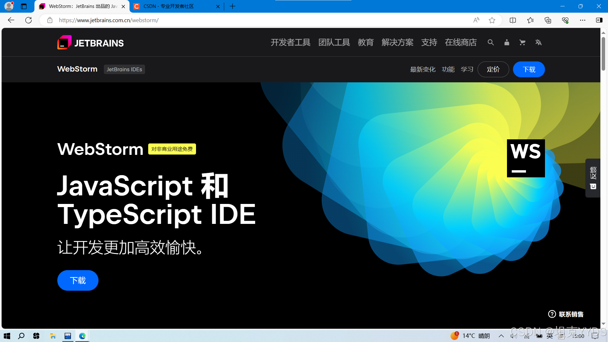Reload the page with the refresh icon
Image resolution: width=608 pixels, height=342 pixels.
click(x=28, y=20)
